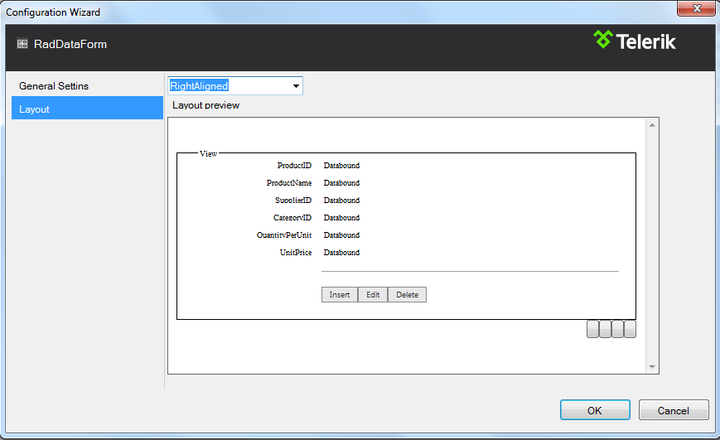Click Databound value next to SupplierID

pyautogui.click(x=341, y=201)
